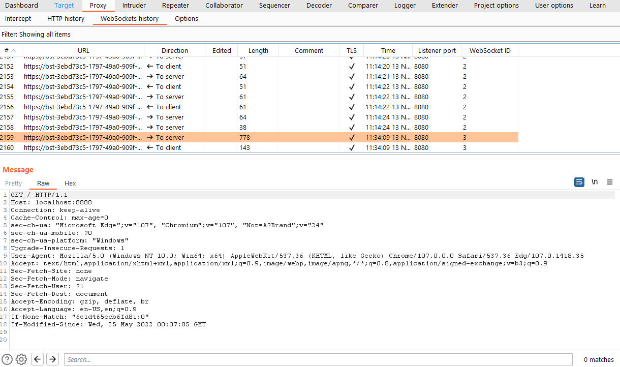Sort by the Listener port column header

click(x=437, y=50)
